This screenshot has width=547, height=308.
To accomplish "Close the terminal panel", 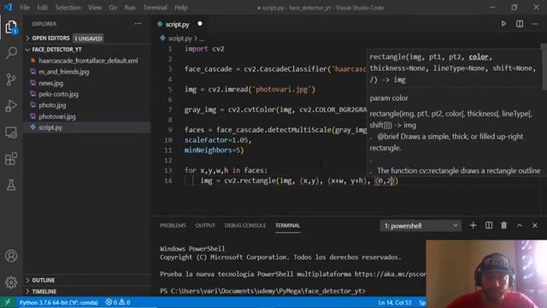I will click(535, 226).
